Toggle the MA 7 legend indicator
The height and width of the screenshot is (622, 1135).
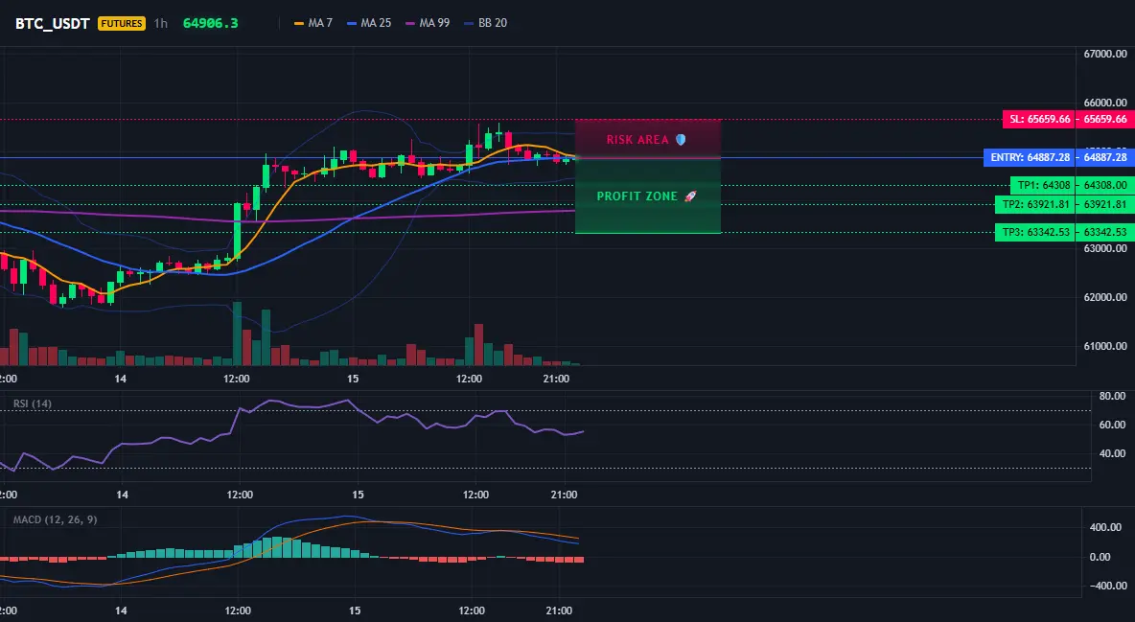pyautogui.click(x=313, y=23)
